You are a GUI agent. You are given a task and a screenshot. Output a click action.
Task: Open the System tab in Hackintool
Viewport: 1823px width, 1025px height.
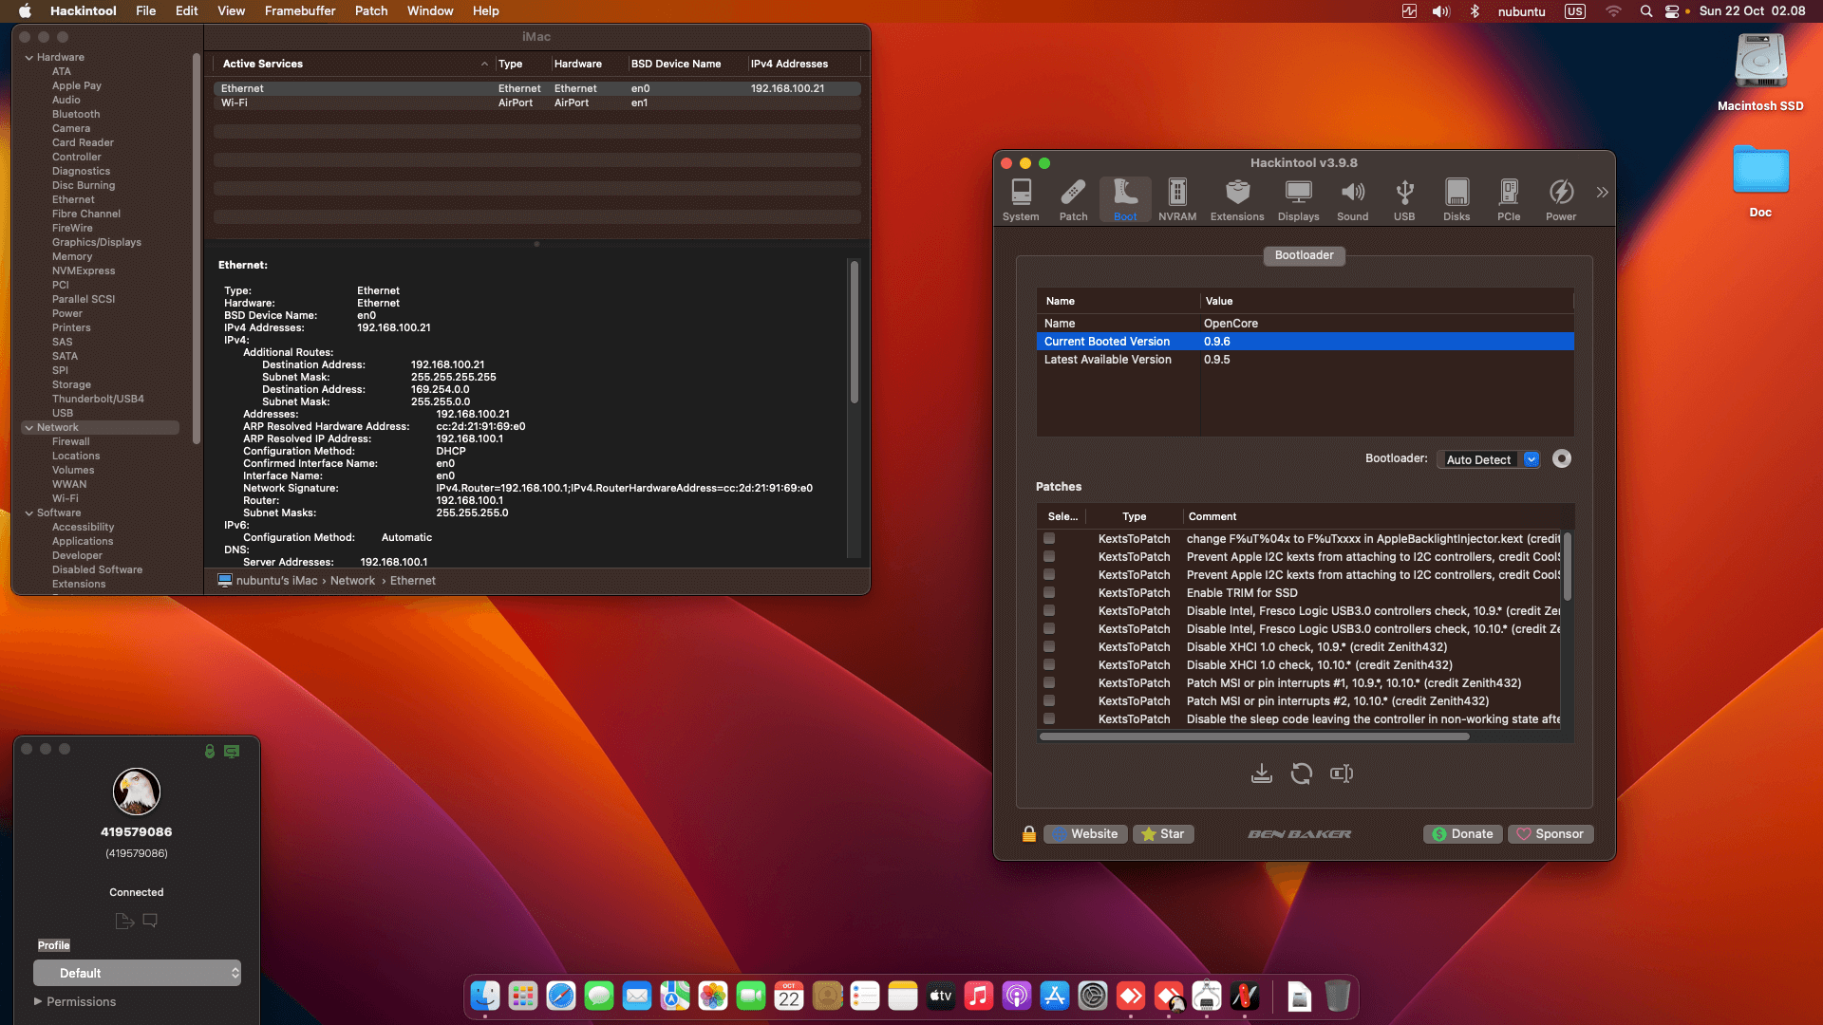coord(1021,200)
